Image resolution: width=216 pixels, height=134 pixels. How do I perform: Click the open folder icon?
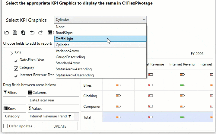6,33
